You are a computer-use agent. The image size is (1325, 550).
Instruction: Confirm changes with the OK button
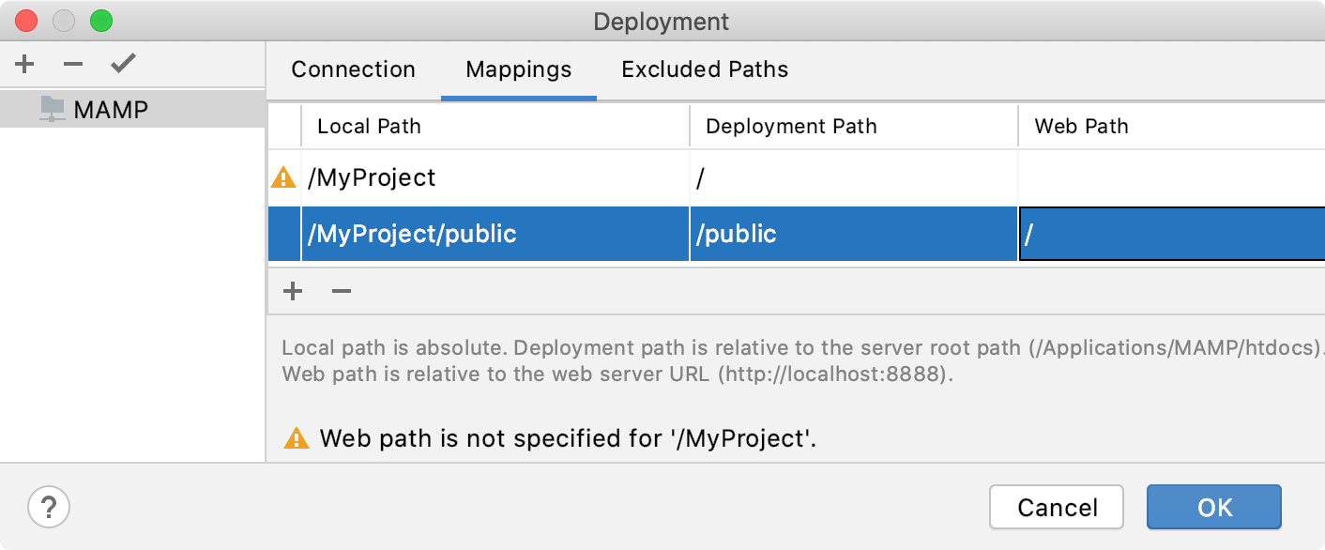[1214, 507]
